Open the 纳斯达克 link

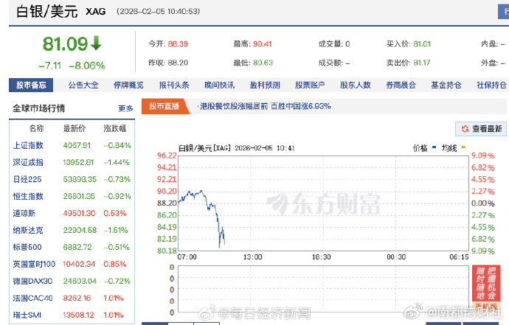click(28, 230)
